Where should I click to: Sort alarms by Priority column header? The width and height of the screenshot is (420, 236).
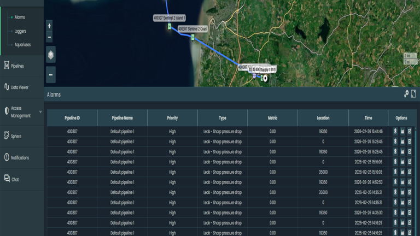tap(172, 118)
